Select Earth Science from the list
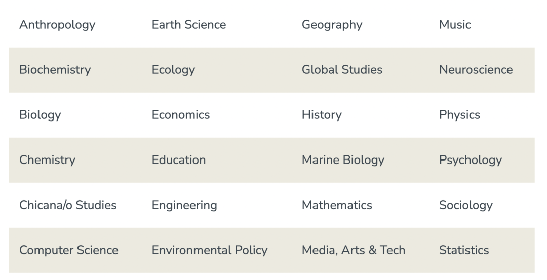 pyautogui.click(x=189, y=25)
